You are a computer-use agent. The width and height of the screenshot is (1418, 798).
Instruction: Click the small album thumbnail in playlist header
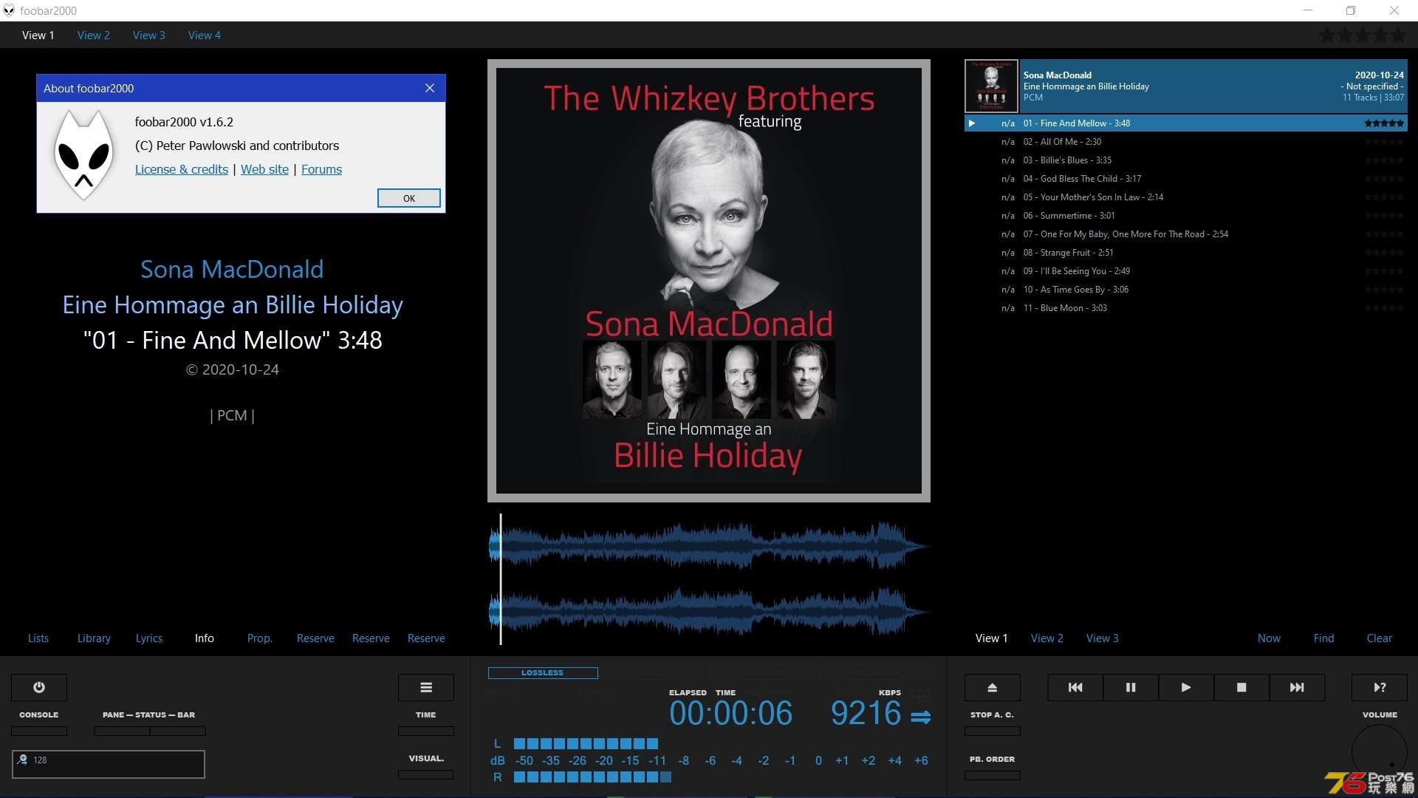pos(992,86)
